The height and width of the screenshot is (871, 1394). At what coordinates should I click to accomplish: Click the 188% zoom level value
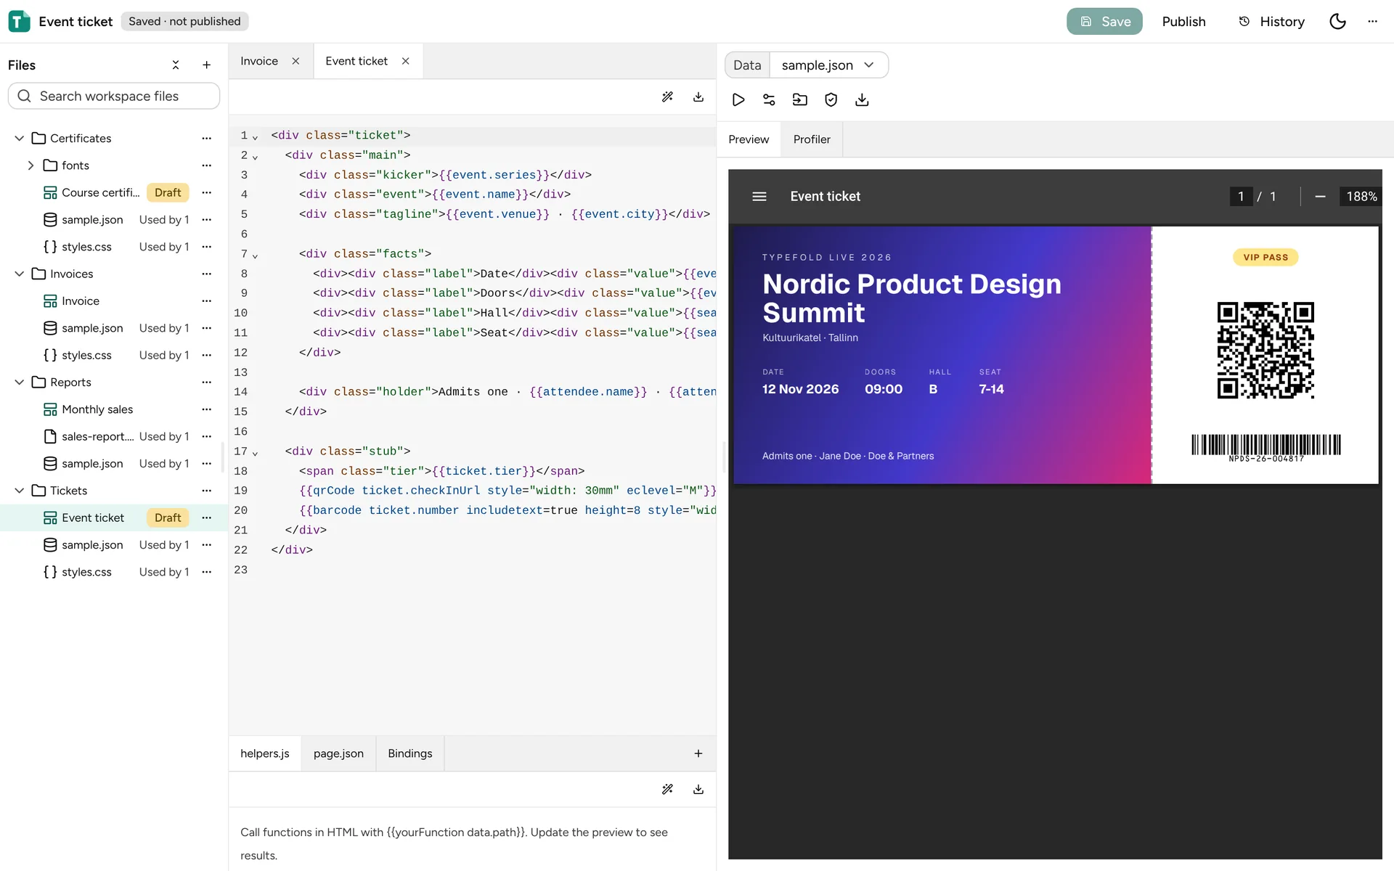pyautogui.click(x=1361, y=197)
